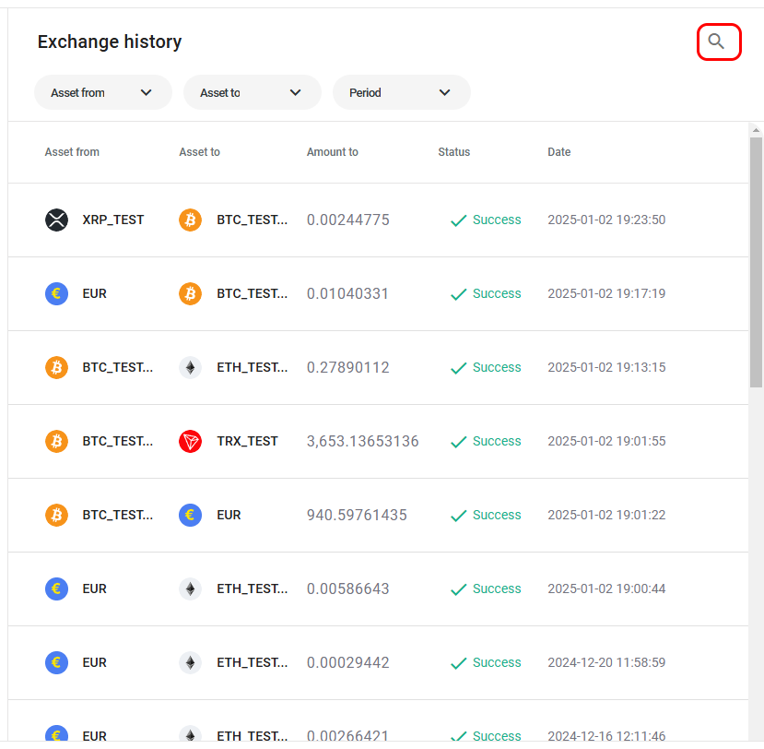Click success checkmark in the 3,653.13653136 row
Image resolution: width=764 pixels, height=749 pixels.
pyautogui.click(x=458, y=442)
